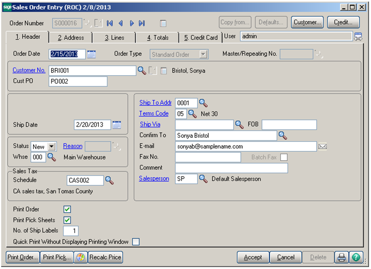Viewport: 371px width, 269px height.
Task: Uncheck the Print Order checkbox
Action: pyautogui.click(x=67, y=209)
